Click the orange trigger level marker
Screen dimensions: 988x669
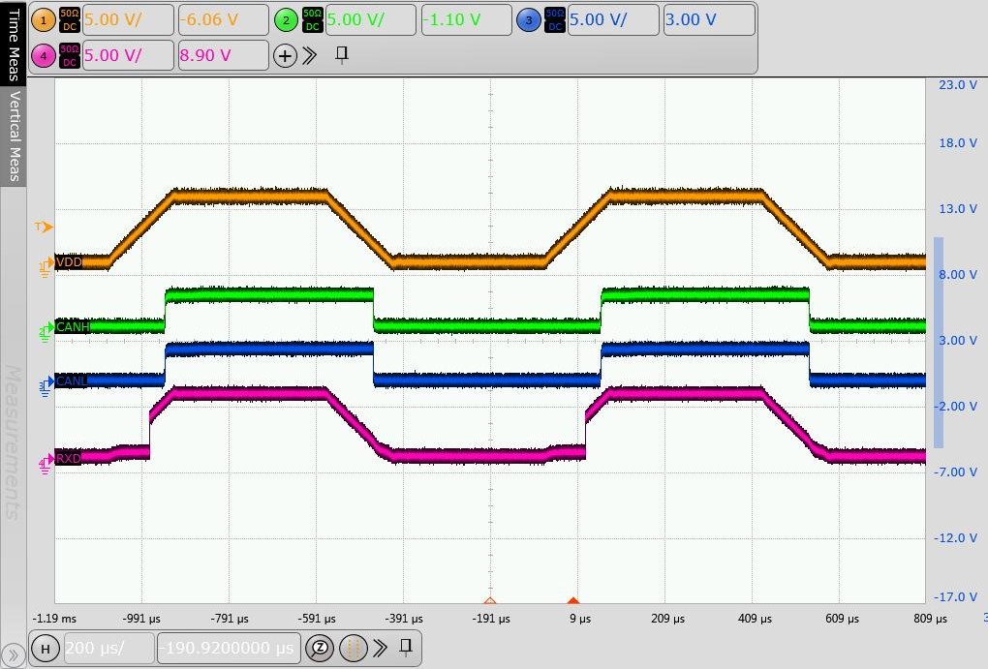point(44,227)
